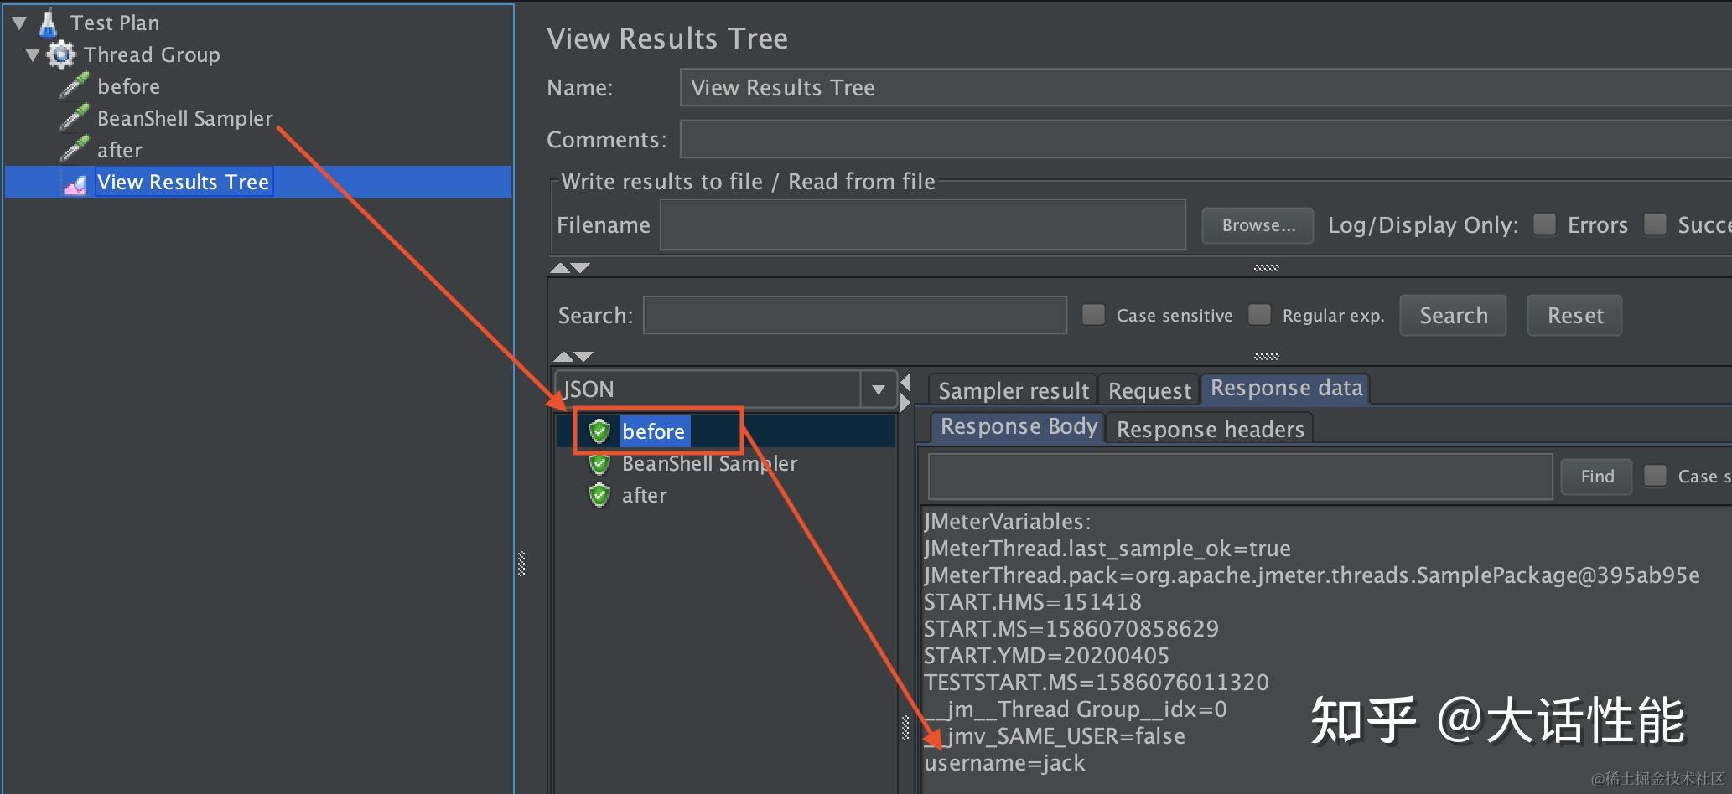This screenshot has height=794, width=1732.
Task: Open the Response headers tab
Action: tap(1210, 429)
